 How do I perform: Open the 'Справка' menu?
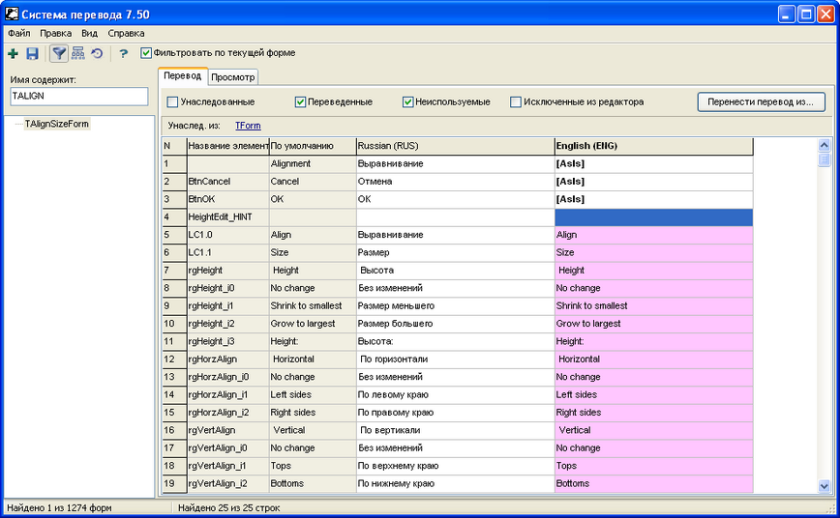pyautogui.click(x=126, y=33)
